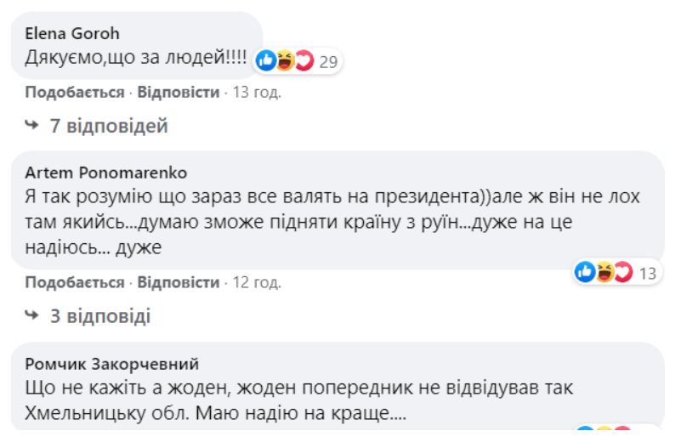Expand the 7 відповідей thread
Viewport: 698px width, 448px height.
point(109,126)
